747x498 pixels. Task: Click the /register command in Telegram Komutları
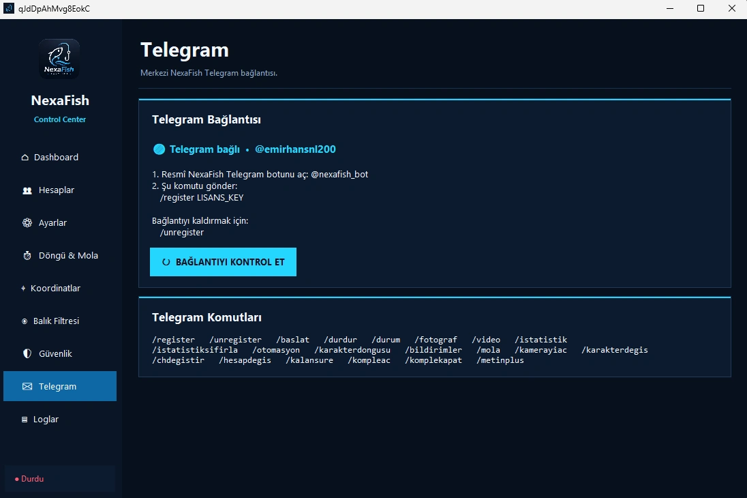click(173, 340)
